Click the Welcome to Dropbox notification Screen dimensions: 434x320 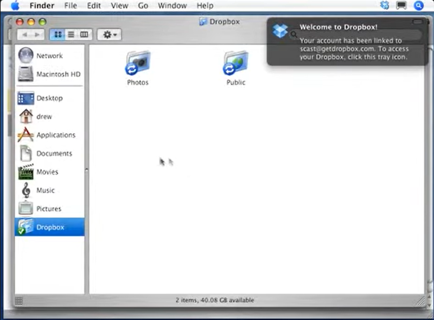[x=347, y=42]
